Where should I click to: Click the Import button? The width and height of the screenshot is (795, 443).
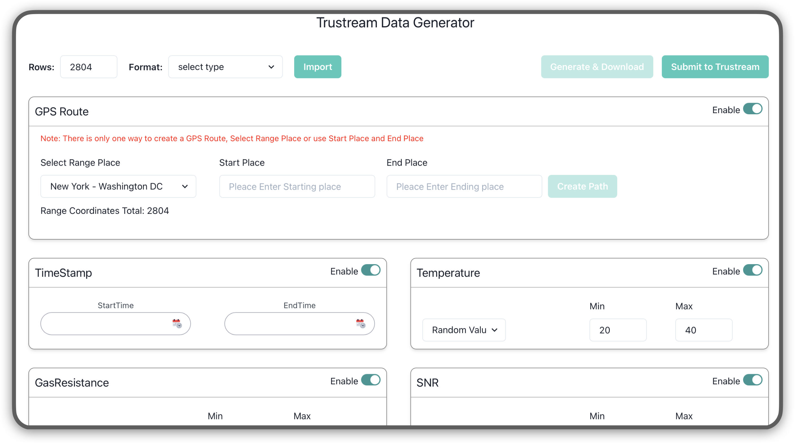point(318,67)
